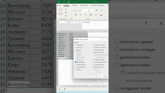This screenshot has width=165, height=93.
Task: Open sheet tab 1
Action: point(64,86)
